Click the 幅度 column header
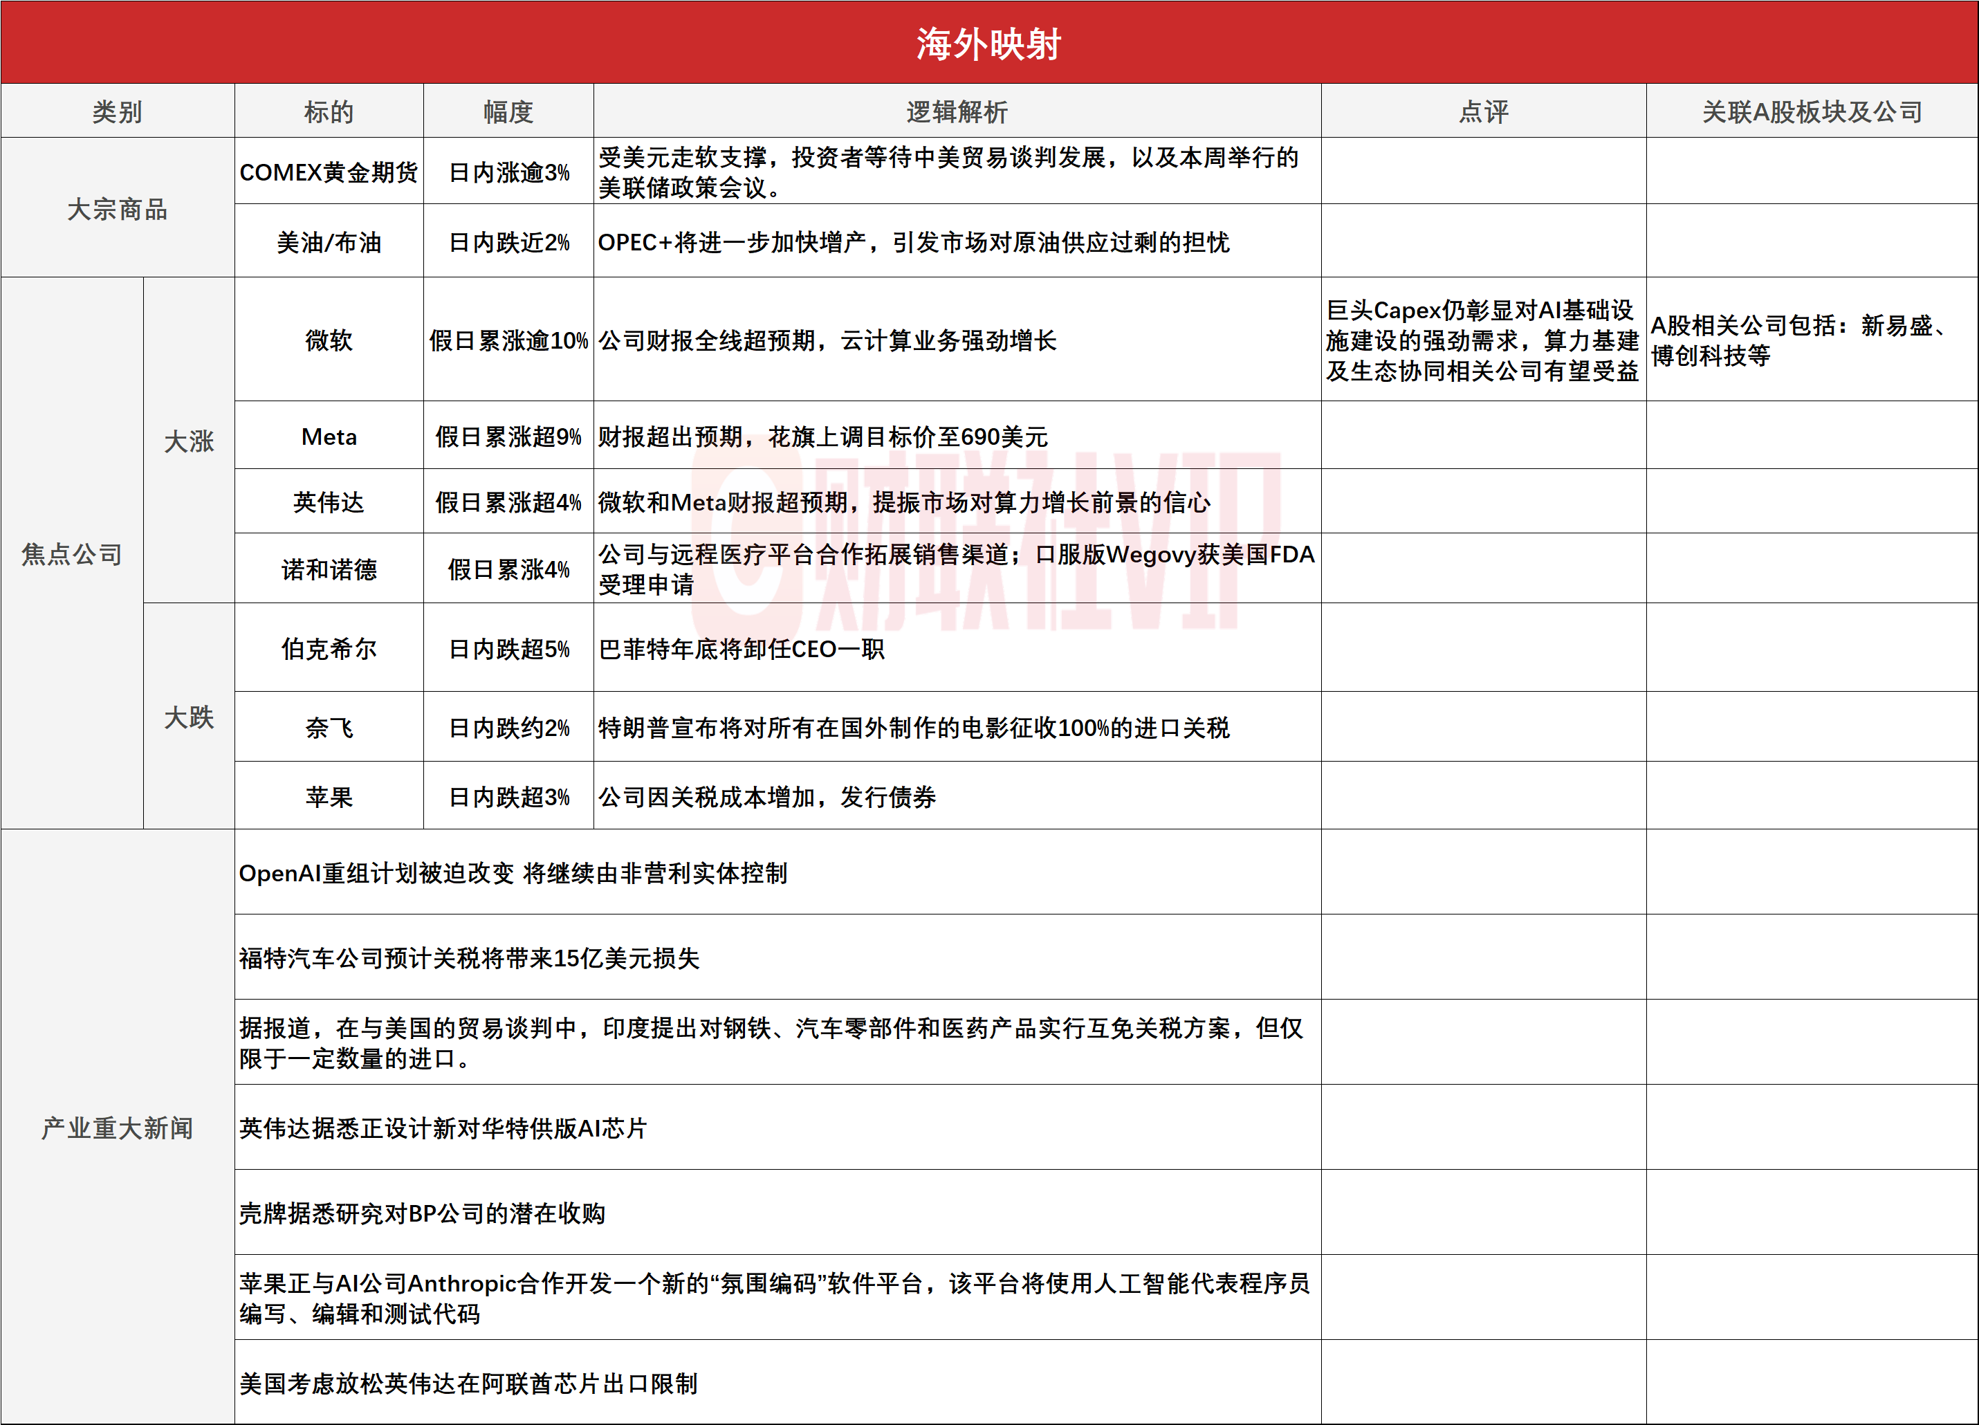 coord(508,111)
